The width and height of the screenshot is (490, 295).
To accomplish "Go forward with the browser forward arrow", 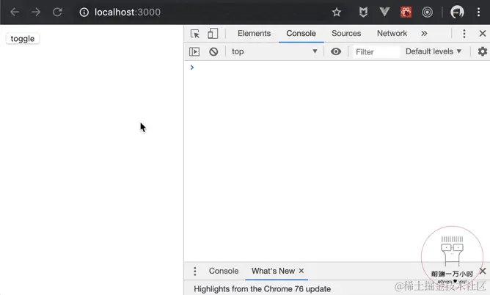I will pos(36,12).
